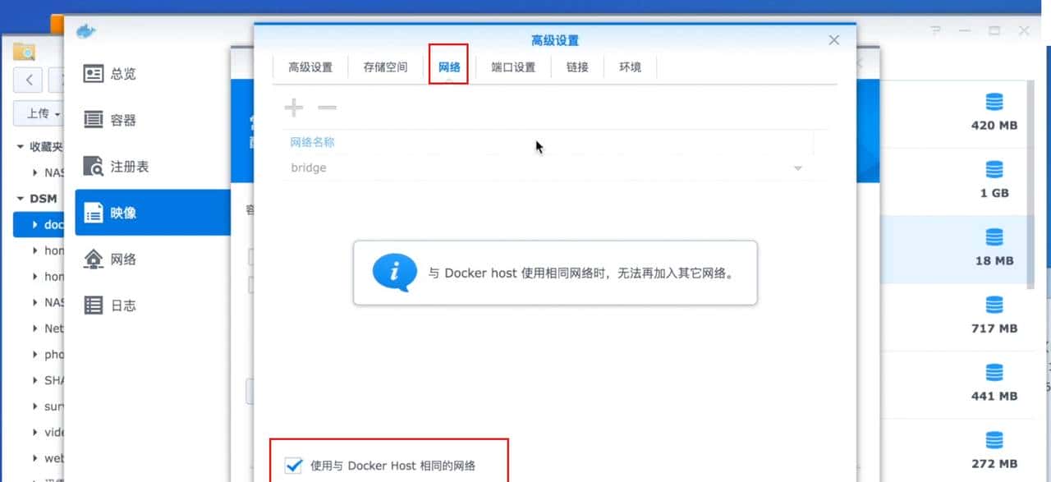
Task: Collapse the DSM folder group in sidebar
Action: point(21,198)
